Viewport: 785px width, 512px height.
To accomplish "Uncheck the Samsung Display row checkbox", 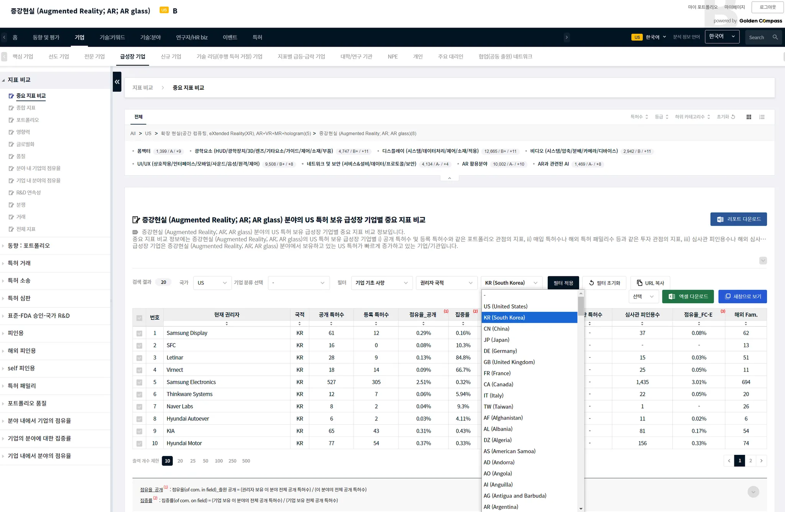I will [x=139, y=333].
